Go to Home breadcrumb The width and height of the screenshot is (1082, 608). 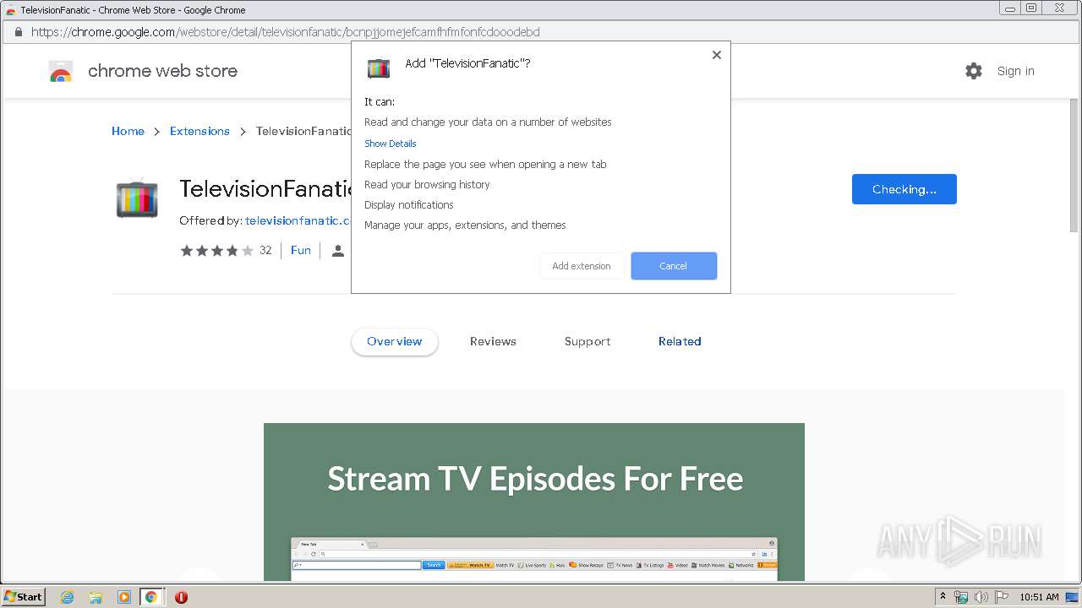click(128, 131)
